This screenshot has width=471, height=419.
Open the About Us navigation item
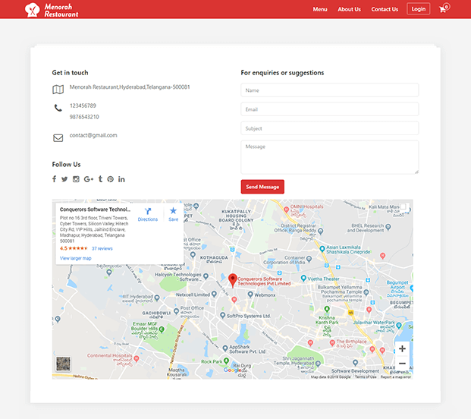click(349, 9)
